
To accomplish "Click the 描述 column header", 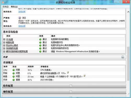I will click(53, 36).
